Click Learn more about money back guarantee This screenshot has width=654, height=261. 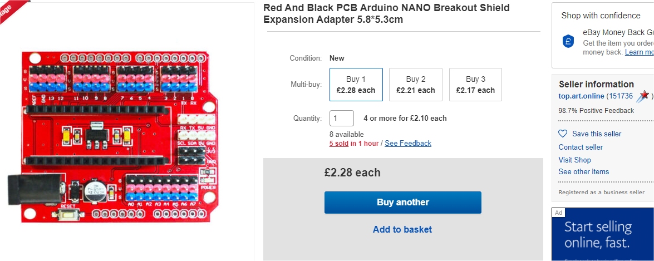coord(639,52)
